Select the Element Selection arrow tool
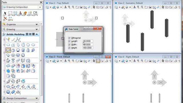Image resolution: width=183 pixels, height=103 pixels. tap(5, 13)
